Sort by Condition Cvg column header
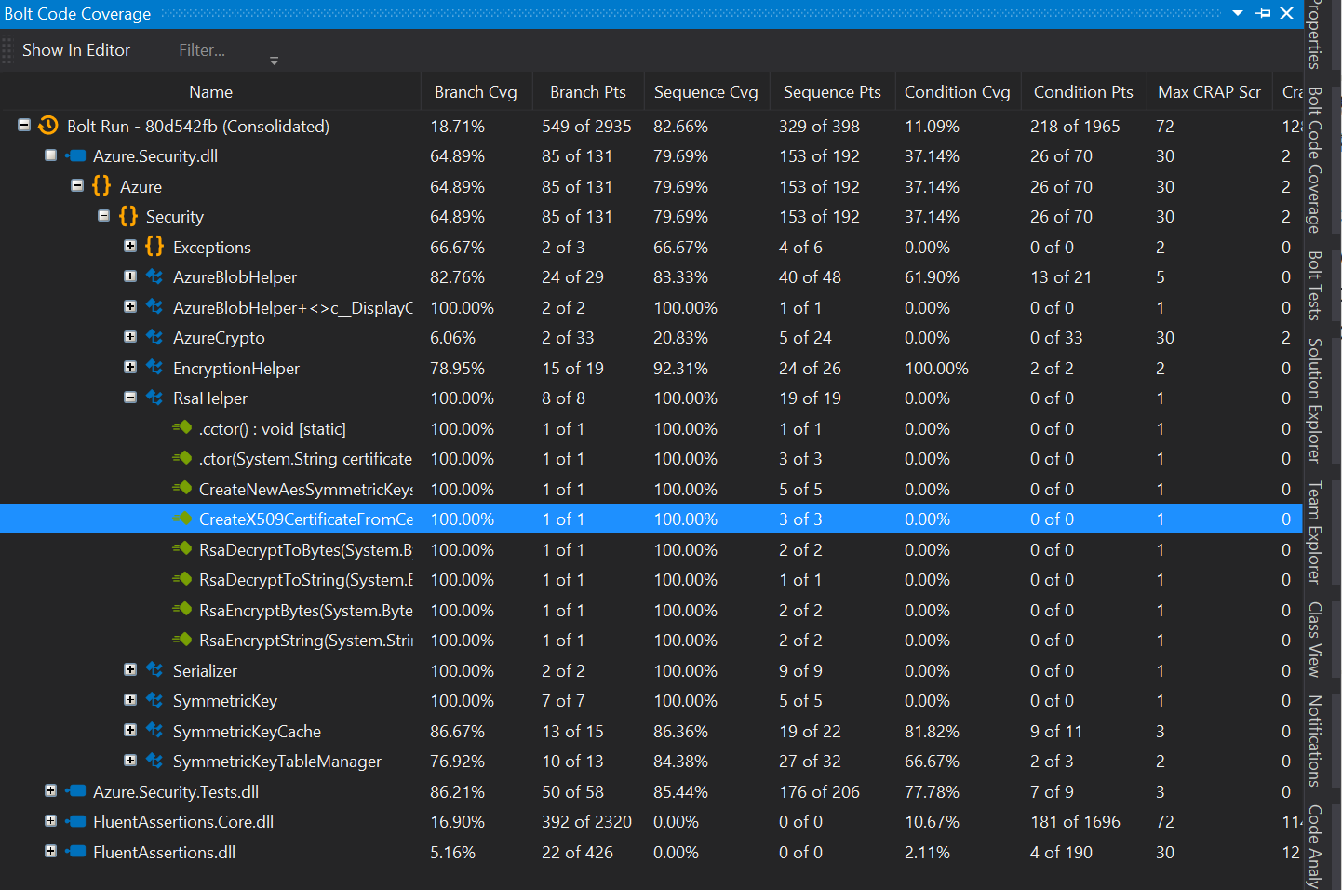Screen dimensions: 1342x890 click(957, 91)
